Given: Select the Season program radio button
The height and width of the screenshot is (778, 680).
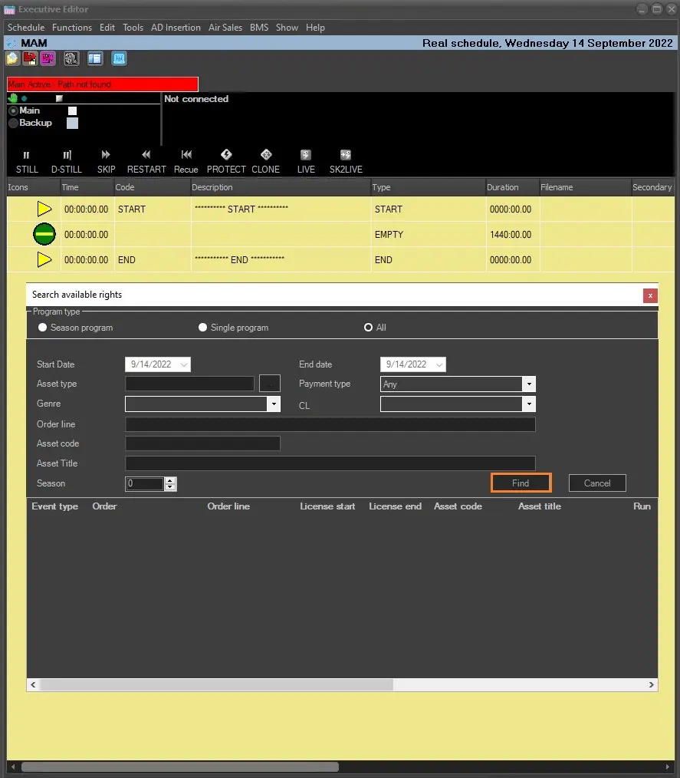Looking at the screenshot, I should coord(42,328).
